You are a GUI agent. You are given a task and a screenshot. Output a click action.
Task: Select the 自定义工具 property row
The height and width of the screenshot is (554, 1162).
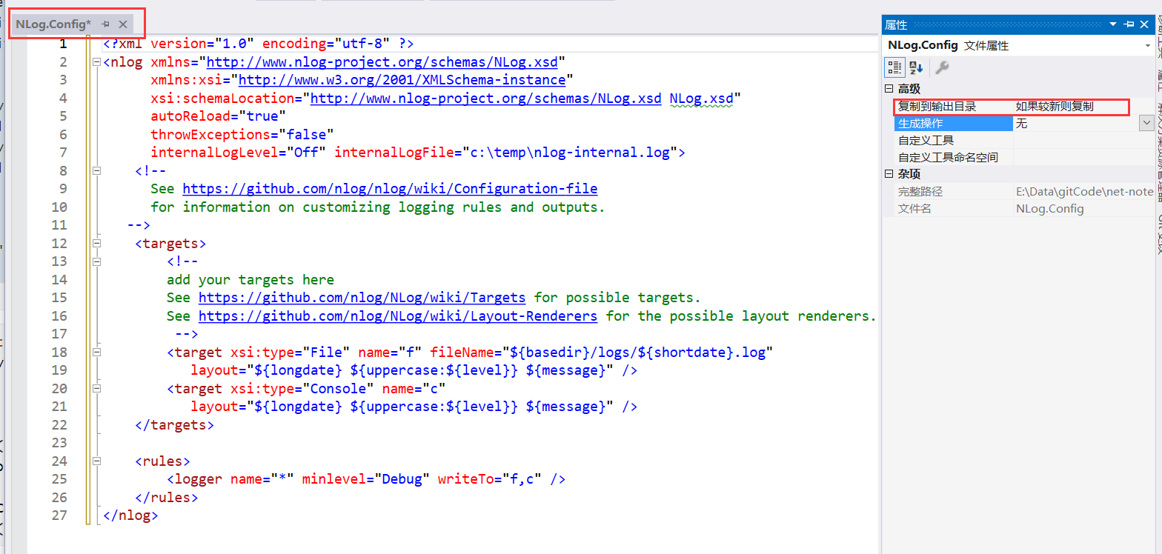click(1023, 141)
